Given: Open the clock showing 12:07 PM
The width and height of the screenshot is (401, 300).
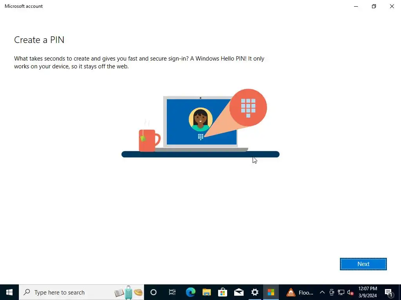Looking at the screenshot, I should point(367,292).
